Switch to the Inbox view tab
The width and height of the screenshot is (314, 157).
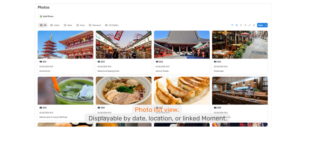[x=55, y=25]
